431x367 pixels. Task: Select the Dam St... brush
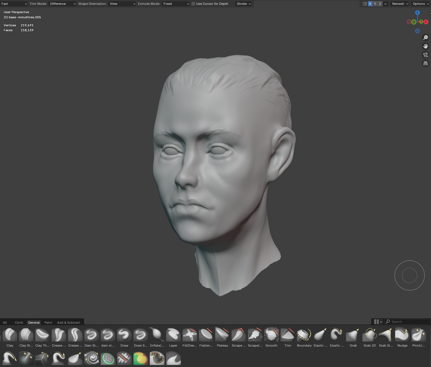coord(92,337)
